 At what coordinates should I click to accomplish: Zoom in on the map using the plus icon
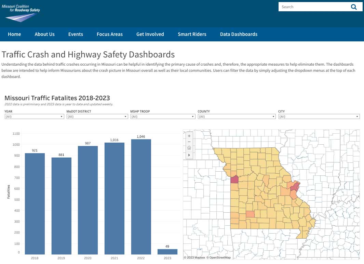click(189, 135)
